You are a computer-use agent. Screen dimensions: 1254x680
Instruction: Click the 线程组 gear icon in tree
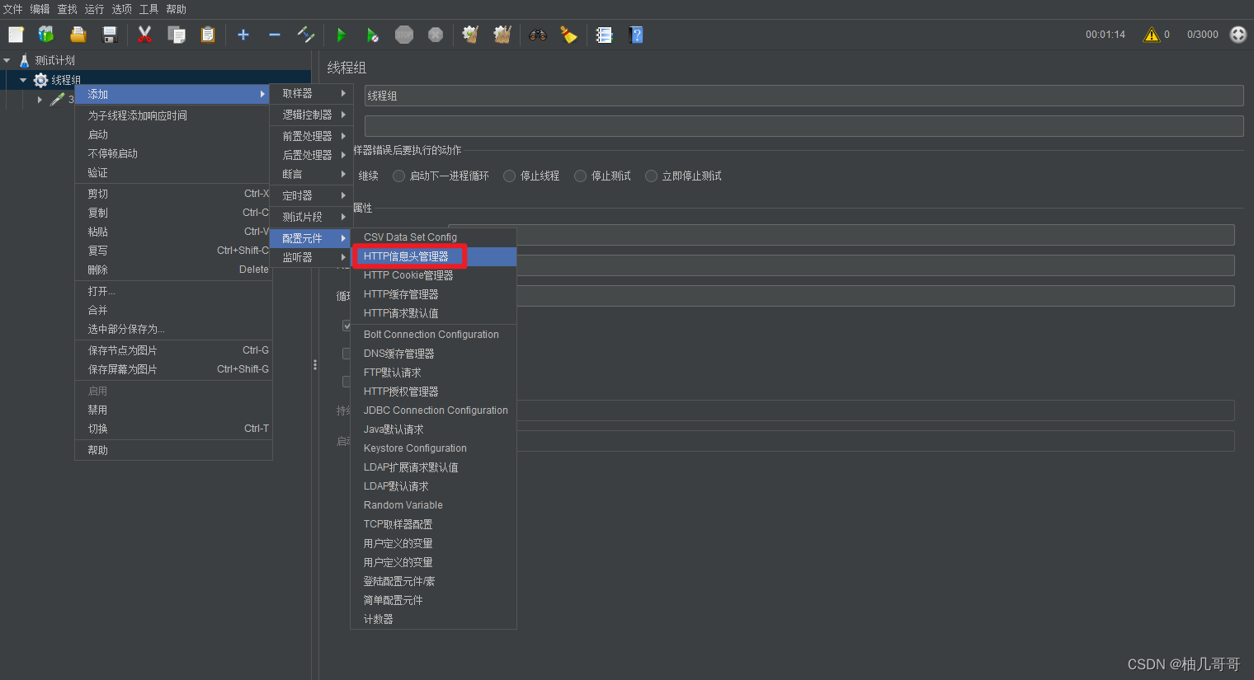(40, 80)
